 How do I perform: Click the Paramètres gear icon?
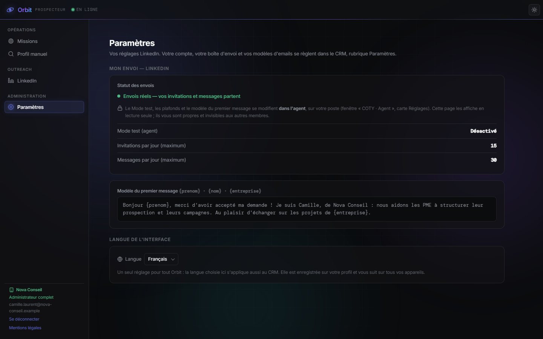[x=11, y=107]
